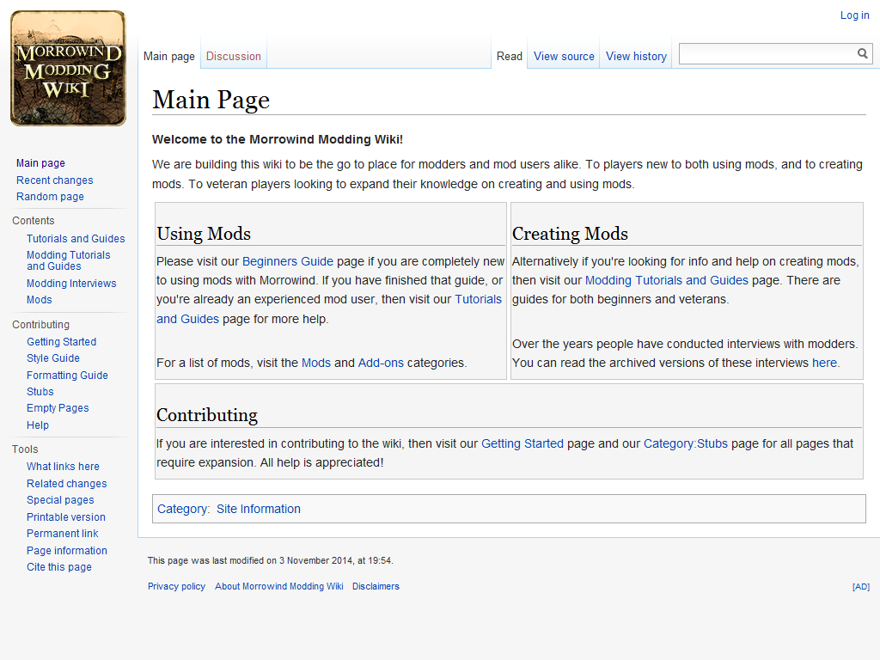Switch to the View source tab
880x660 pixels.
coord(564,56)
